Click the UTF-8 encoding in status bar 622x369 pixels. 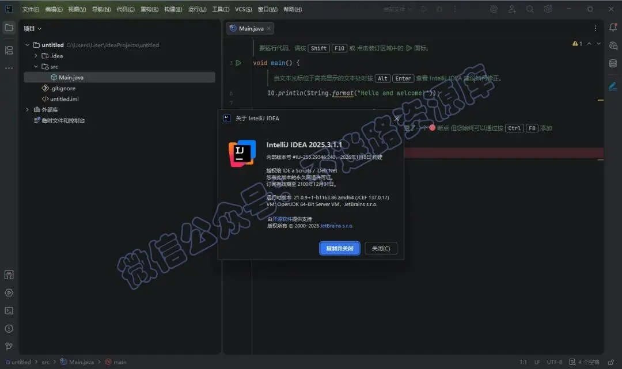[x=554, y=362]
